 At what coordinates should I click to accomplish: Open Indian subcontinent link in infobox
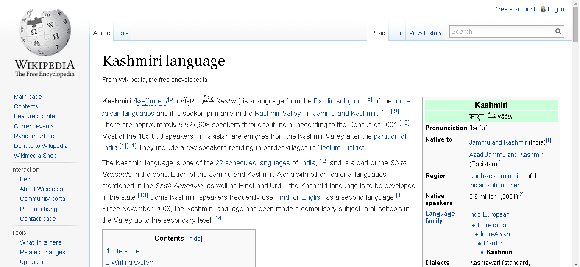(x=496, y=185)
